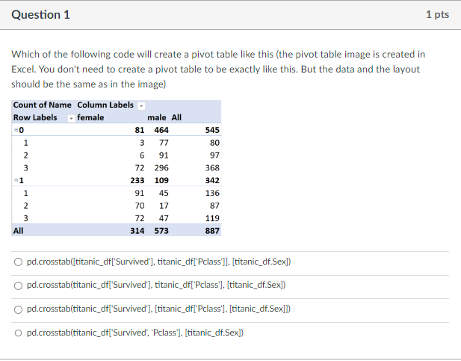
Task: Click the cell showing 296
Action: pyautogui.click(x=161, y=167)
